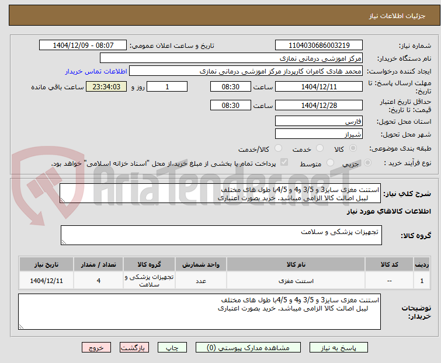Click the توضیحات خریدار textarea
441x363 pixels.
click(199, 312)
